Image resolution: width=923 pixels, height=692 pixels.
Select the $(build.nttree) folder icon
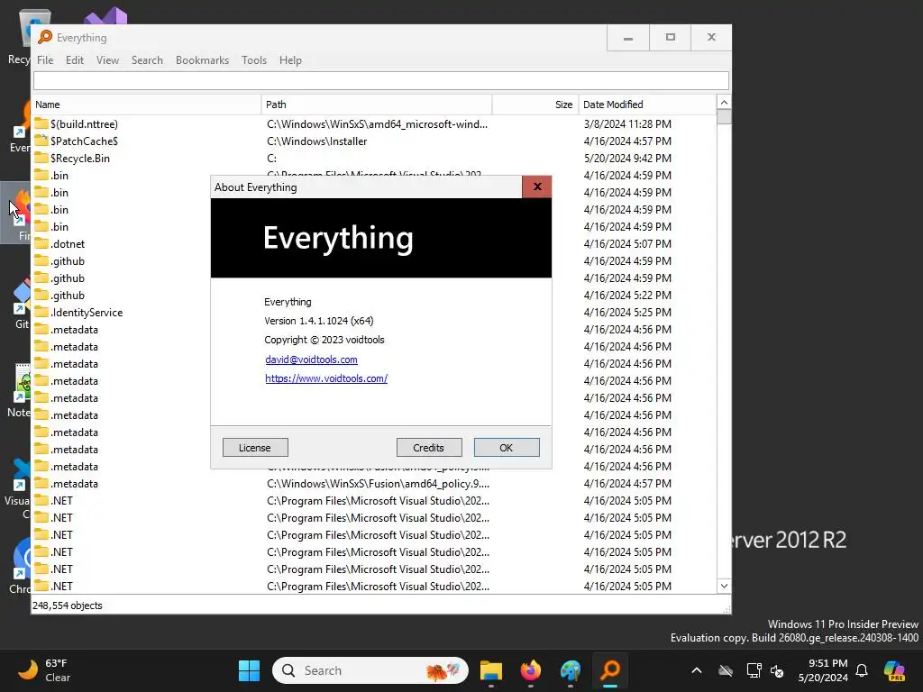tap(41, 123)
